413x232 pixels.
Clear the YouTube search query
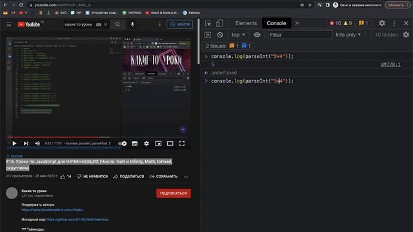105,24
